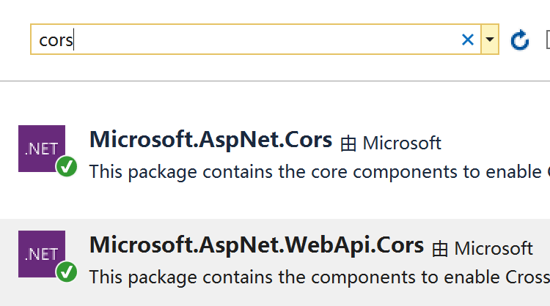Select the Microsoft.AspNet.Cors package title
Image resolution: width=550 pixels, height=306 pixels.
click(x=210, y=140)
